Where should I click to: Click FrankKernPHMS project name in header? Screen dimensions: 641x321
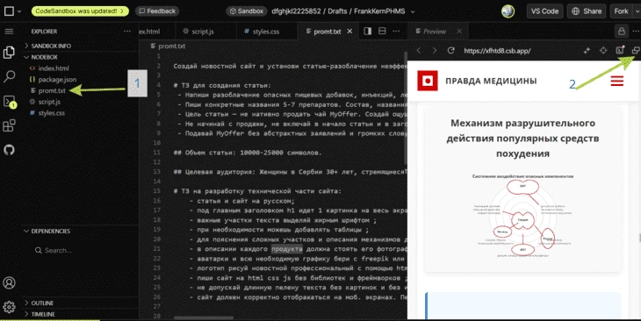(379, 11)
